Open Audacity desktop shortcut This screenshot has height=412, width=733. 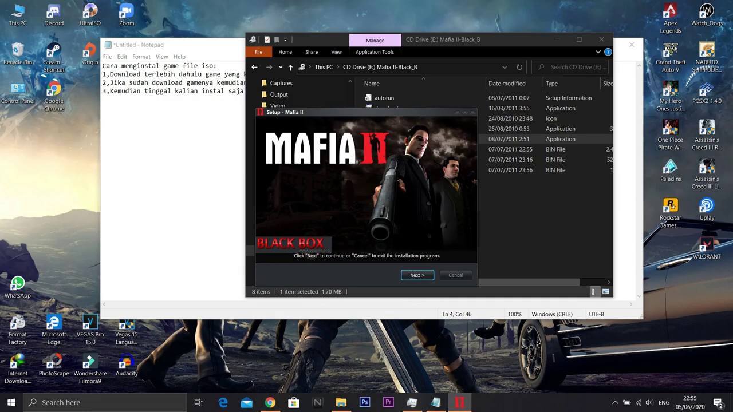[127, 365]
